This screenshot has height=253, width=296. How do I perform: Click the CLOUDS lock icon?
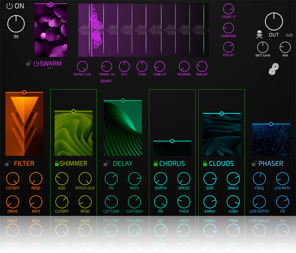click(x=205, y=163)
